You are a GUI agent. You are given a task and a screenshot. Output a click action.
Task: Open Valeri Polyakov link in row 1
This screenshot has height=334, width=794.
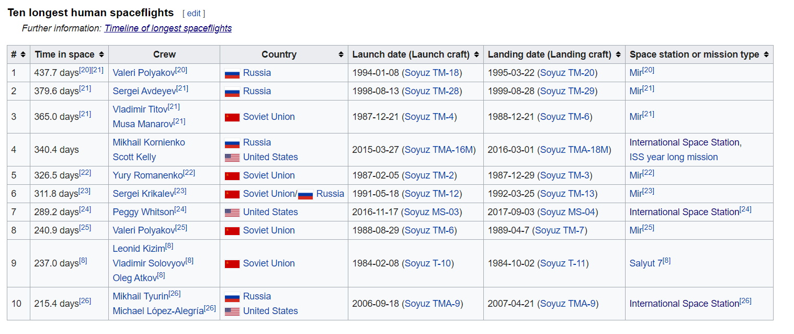click(x=144, y=73)
